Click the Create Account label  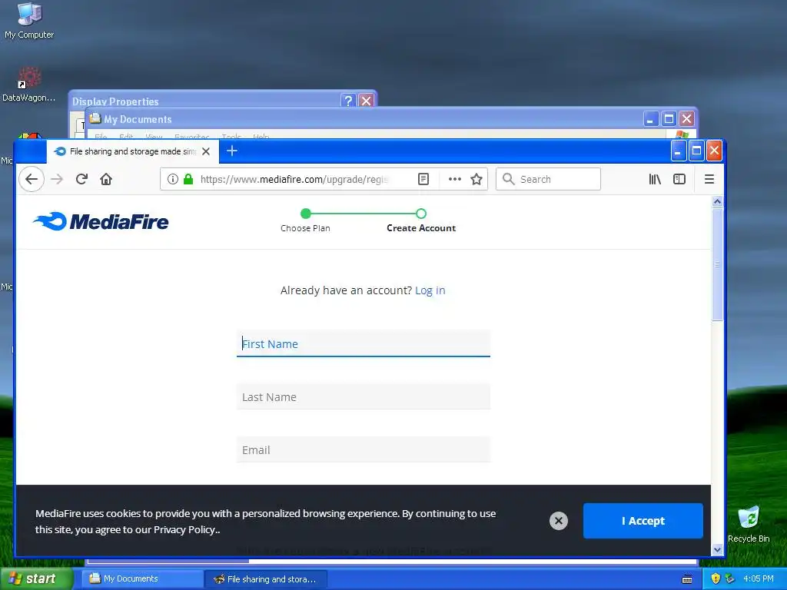coord(421,228)
